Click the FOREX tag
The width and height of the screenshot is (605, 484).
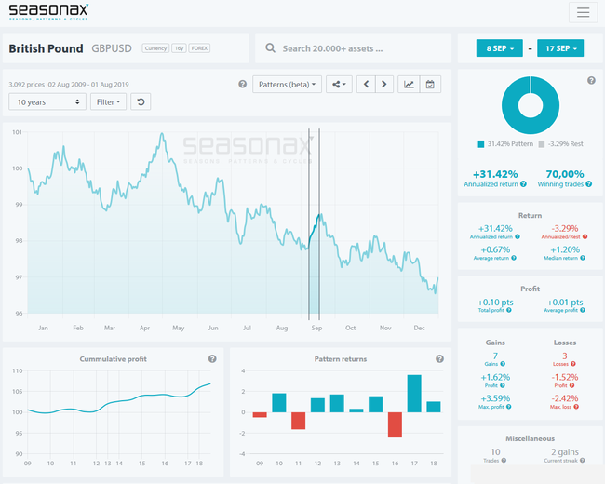(x=199, y=48)
